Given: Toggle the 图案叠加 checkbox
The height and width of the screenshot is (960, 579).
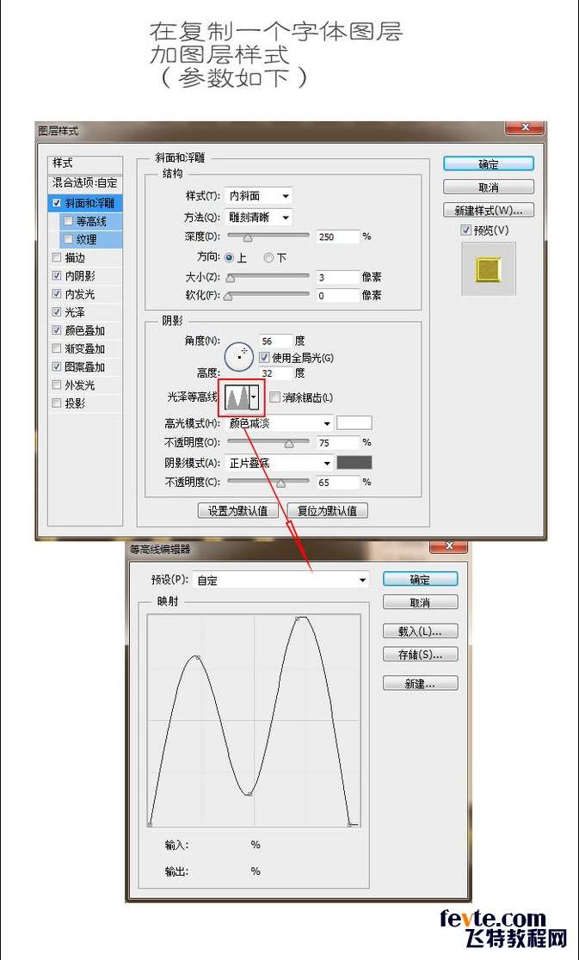Looking at the screenshot, I should pos(57,367).
